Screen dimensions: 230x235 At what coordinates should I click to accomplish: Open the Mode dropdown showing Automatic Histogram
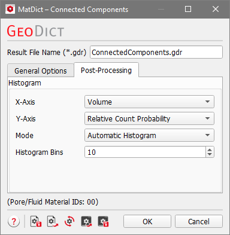click(149, 135)
